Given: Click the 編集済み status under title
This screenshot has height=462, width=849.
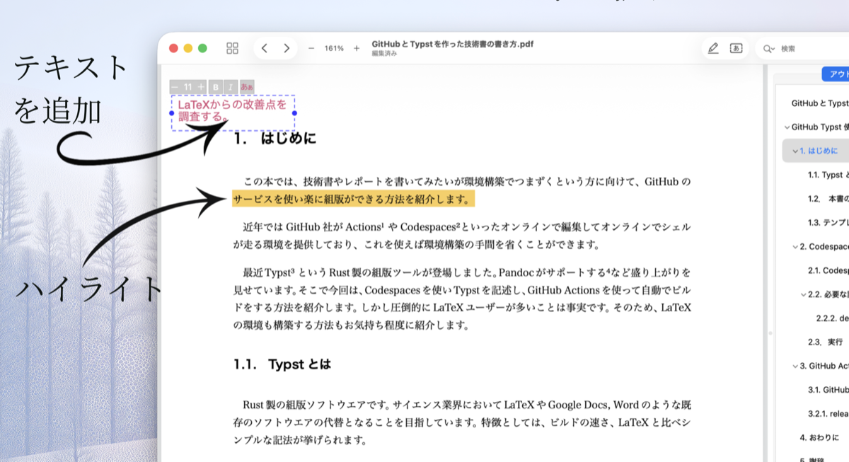Looking at the screenshot, I should pyautogui.click(x=384, y=54).
